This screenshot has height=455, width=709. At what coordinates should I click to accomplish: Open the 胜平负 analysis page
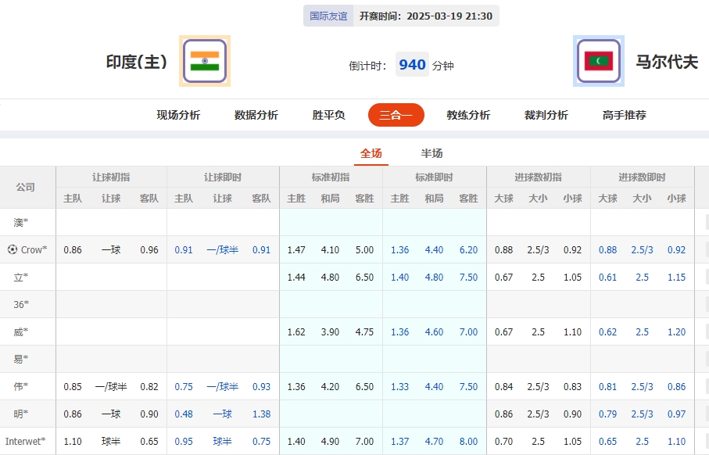[328, 115]
